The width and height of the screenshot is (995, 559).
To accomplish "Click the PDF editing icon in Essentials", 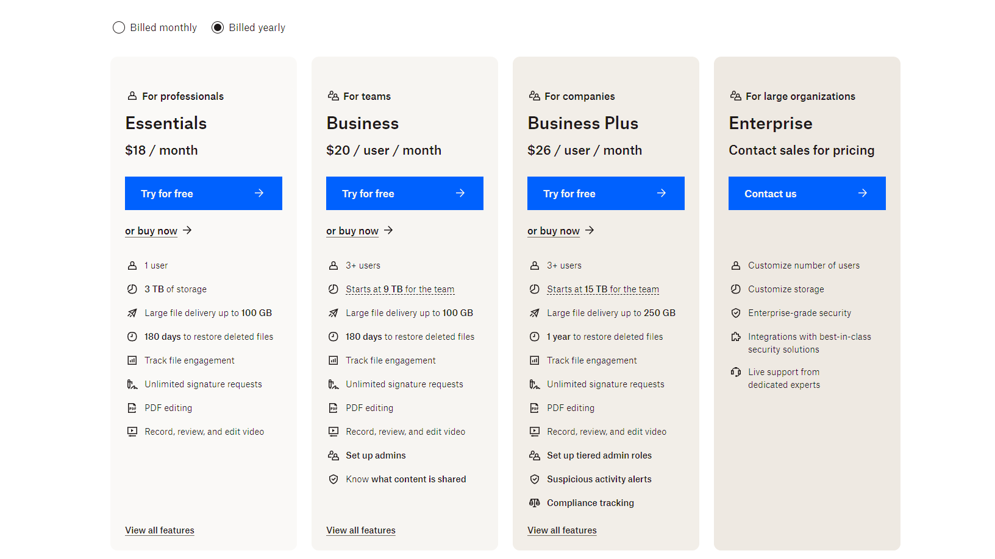I will pyautogui.click(x=132, y=408).
